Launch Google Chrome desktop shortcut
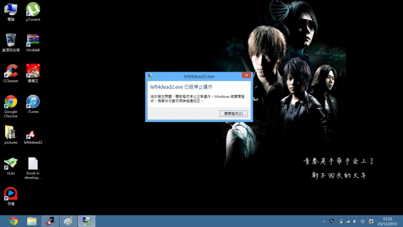Screen dimensions: 403x227 [x=11, y=106]
